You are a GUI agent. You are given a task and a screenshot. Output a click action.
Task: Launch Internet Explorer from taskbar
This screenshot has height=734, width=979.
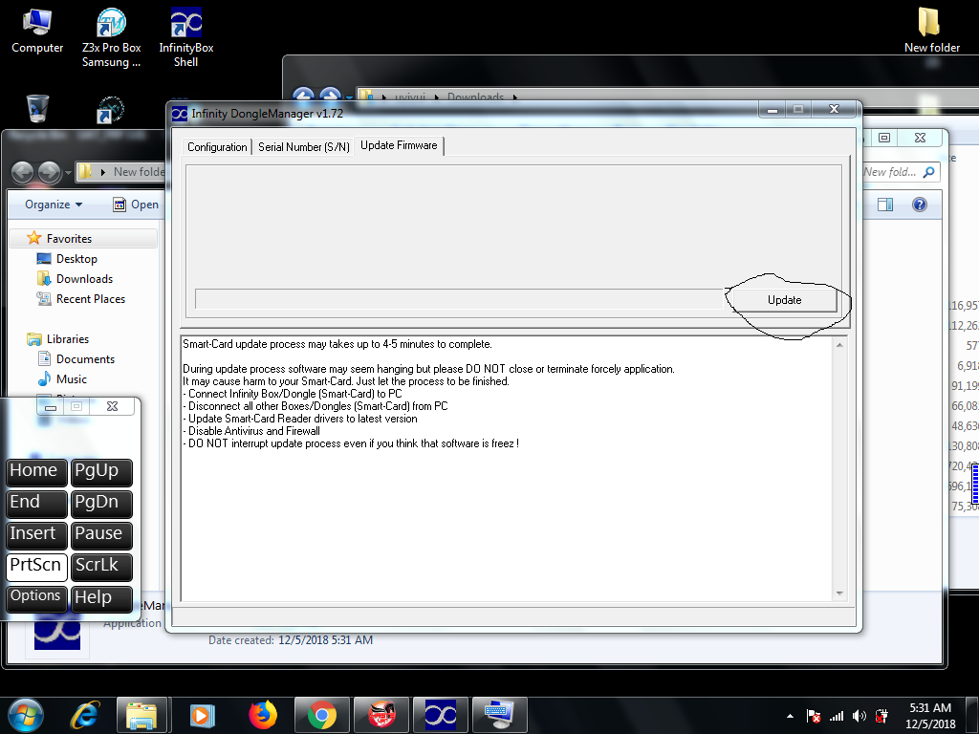[85, 715]
